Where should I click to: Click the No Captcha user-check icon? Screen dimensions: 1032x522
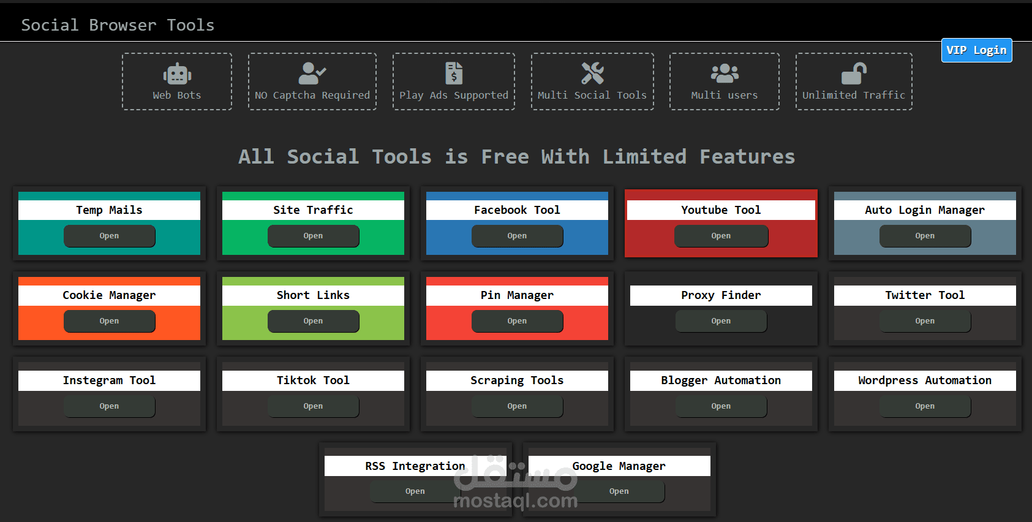point(312,74)
